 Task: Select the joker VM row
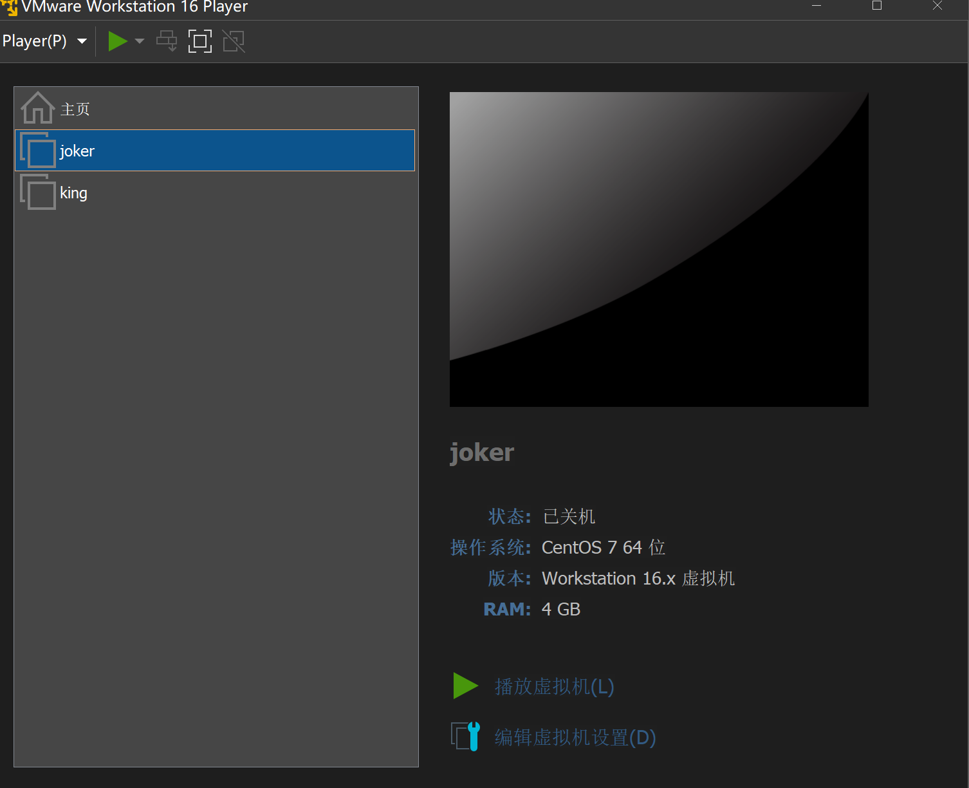coord(215,151)
